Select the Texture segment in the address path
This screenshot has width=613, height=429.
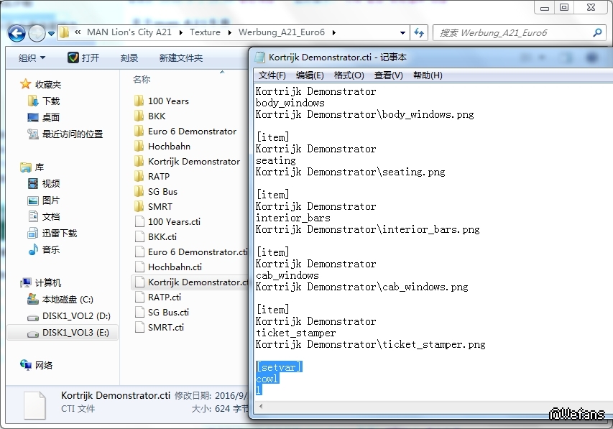[205, 32]
